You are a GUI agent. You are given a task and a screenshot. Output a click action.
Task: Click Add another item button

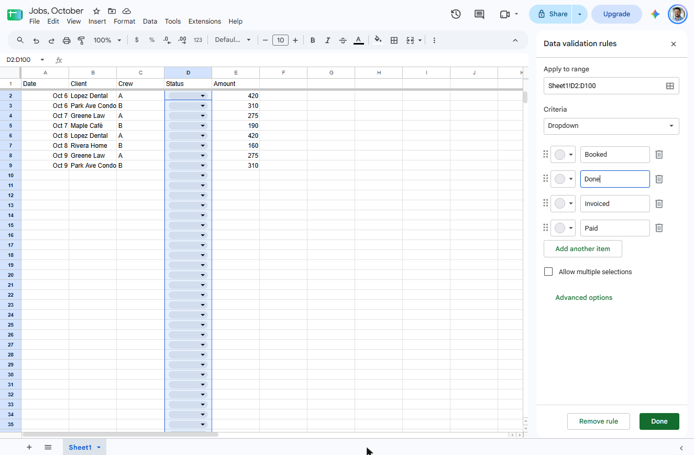click(x=583, y=249)
